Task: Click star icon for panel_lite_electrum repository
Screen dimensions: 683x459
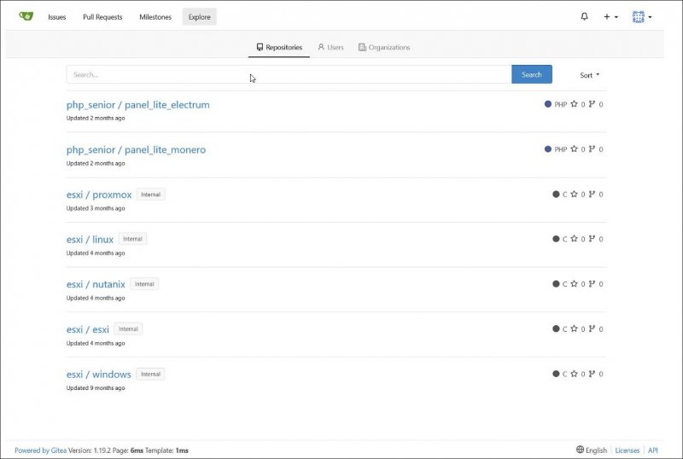Action: (574, 104)
